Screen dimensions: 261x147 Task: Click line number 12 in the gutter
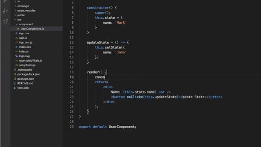pos(72,42)
